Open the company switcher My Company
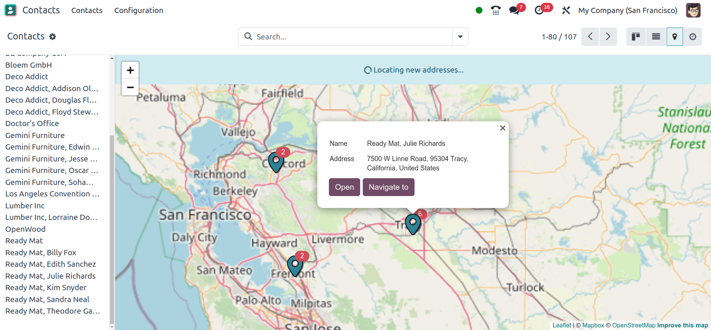The image size is (711, 330). (628, 10)
